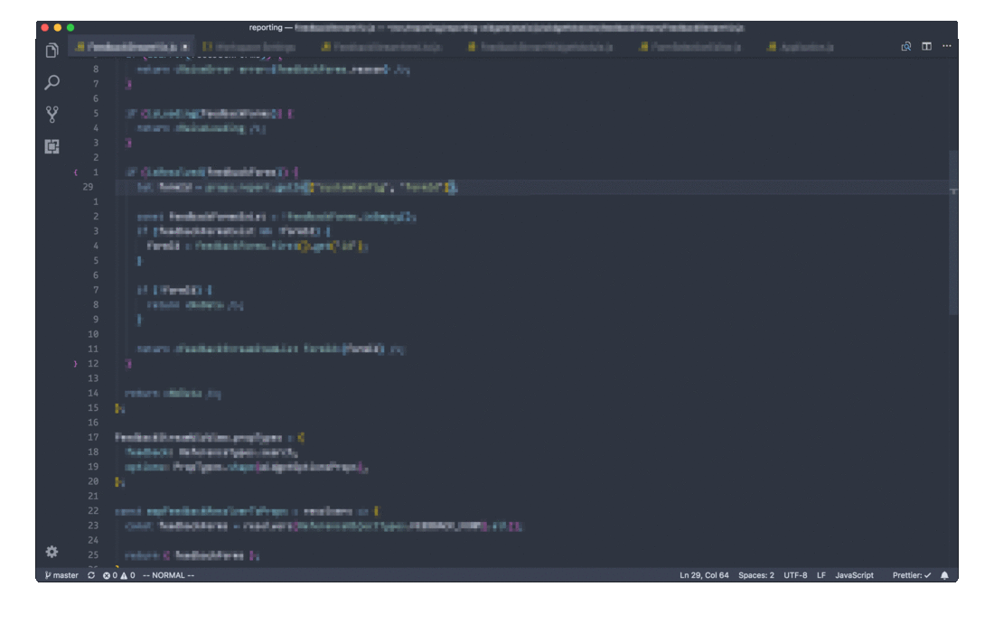The image size is (994, 633).
Task: Click the notifications bell in status bar
Action: [943, 574]
